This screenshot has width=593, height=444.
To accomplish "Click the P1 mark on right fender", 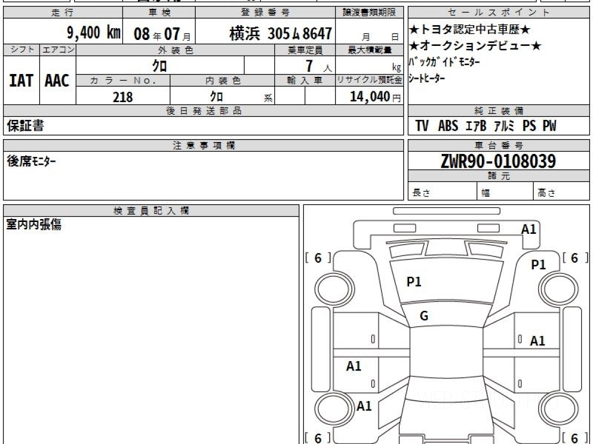I will 539,265.
